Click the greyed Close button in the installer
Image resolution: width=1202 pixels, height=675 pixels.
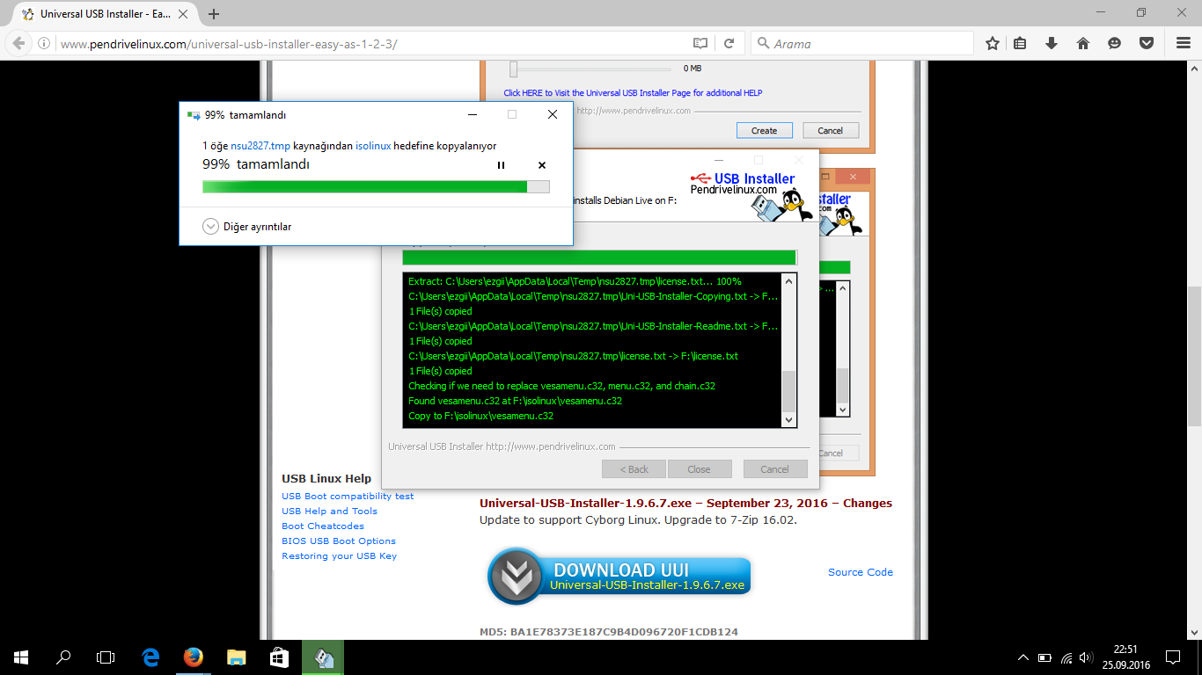click(700, 469)
